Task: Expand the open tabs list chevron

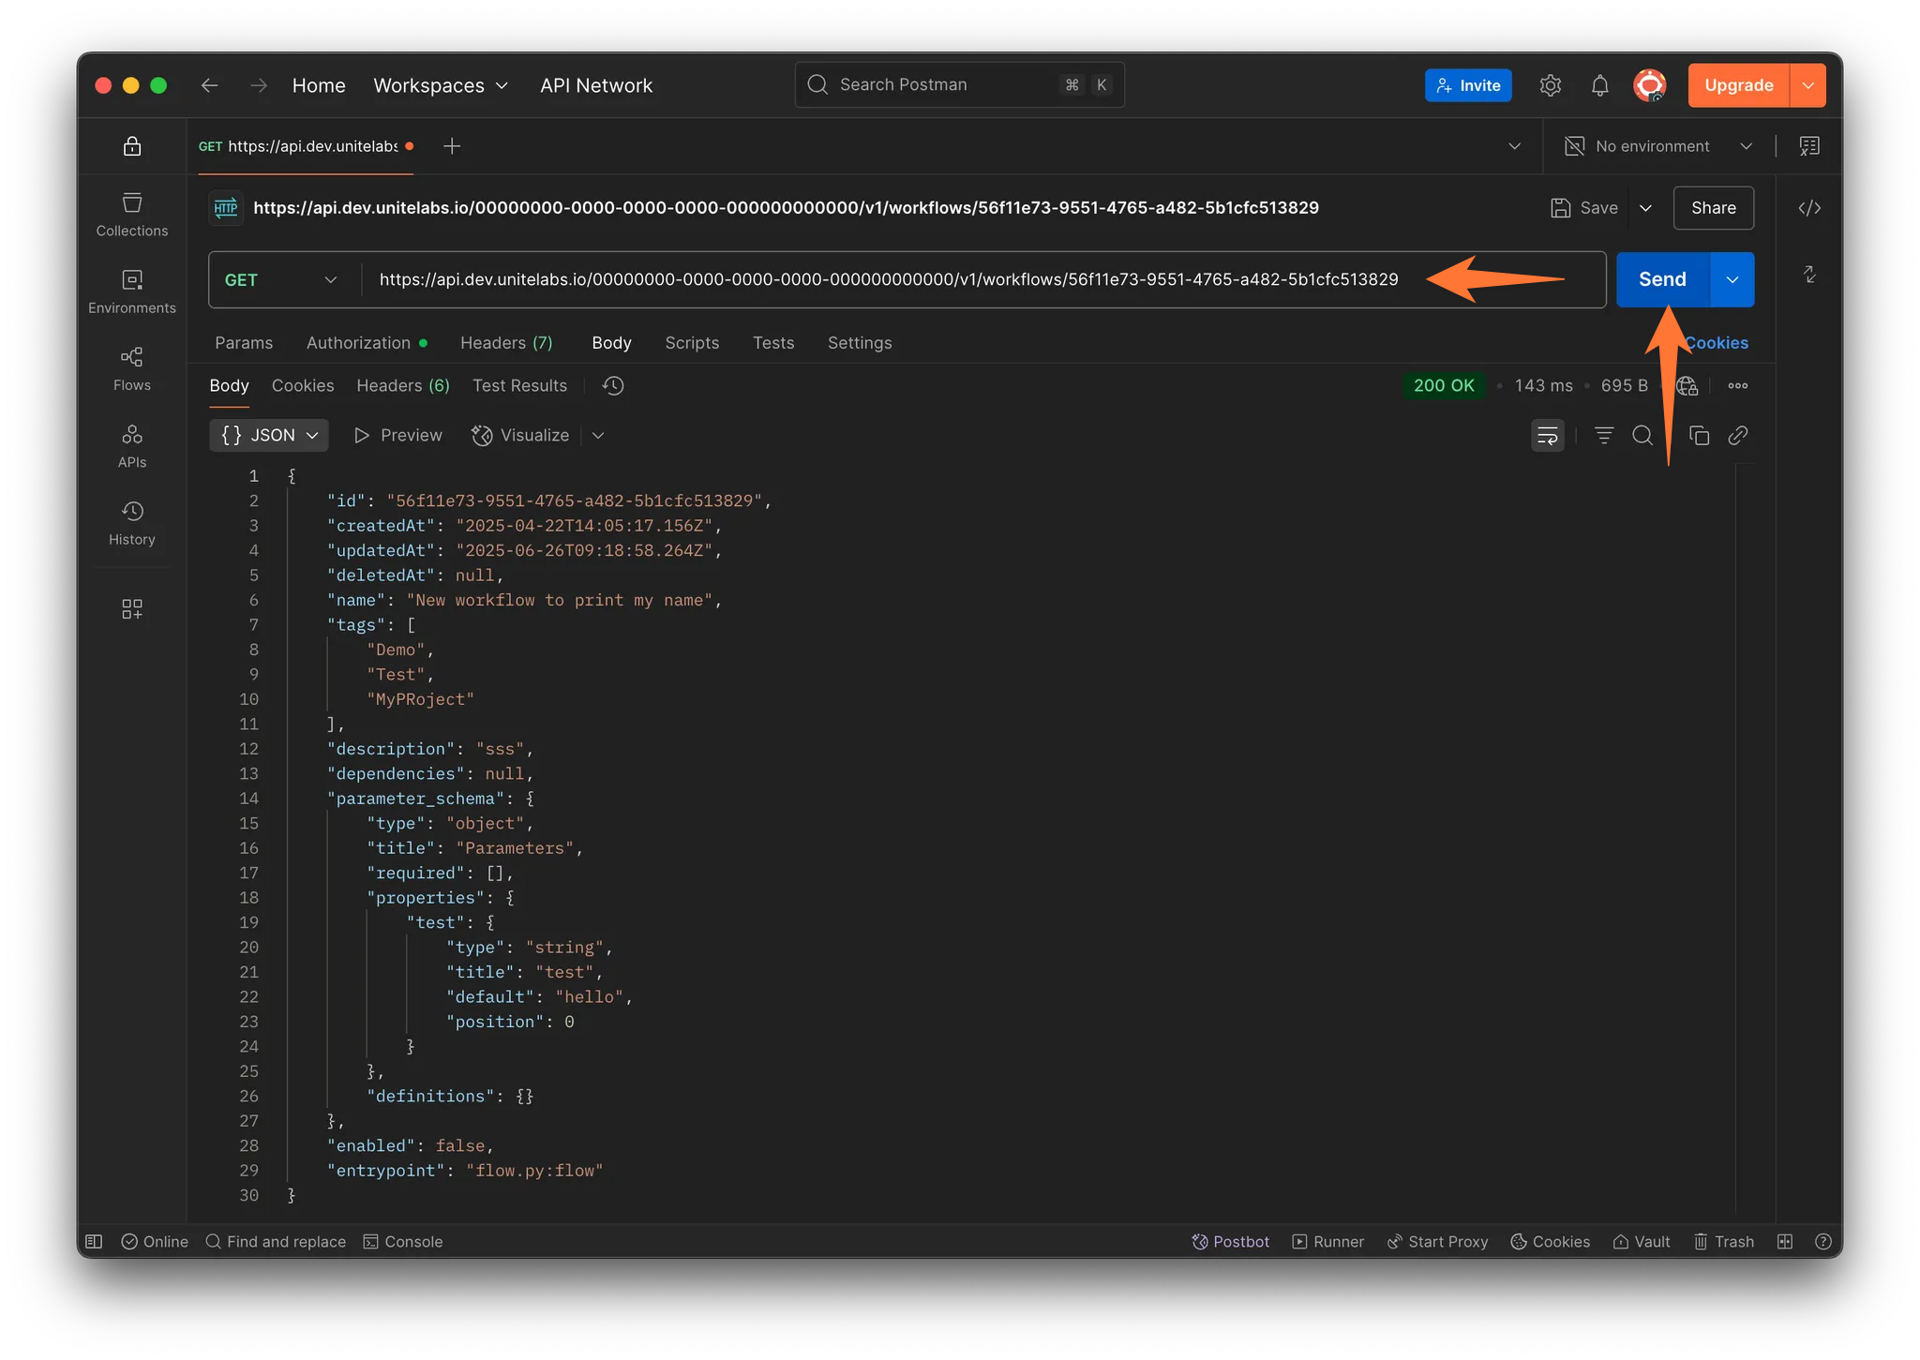Action: click(1514, 146)
